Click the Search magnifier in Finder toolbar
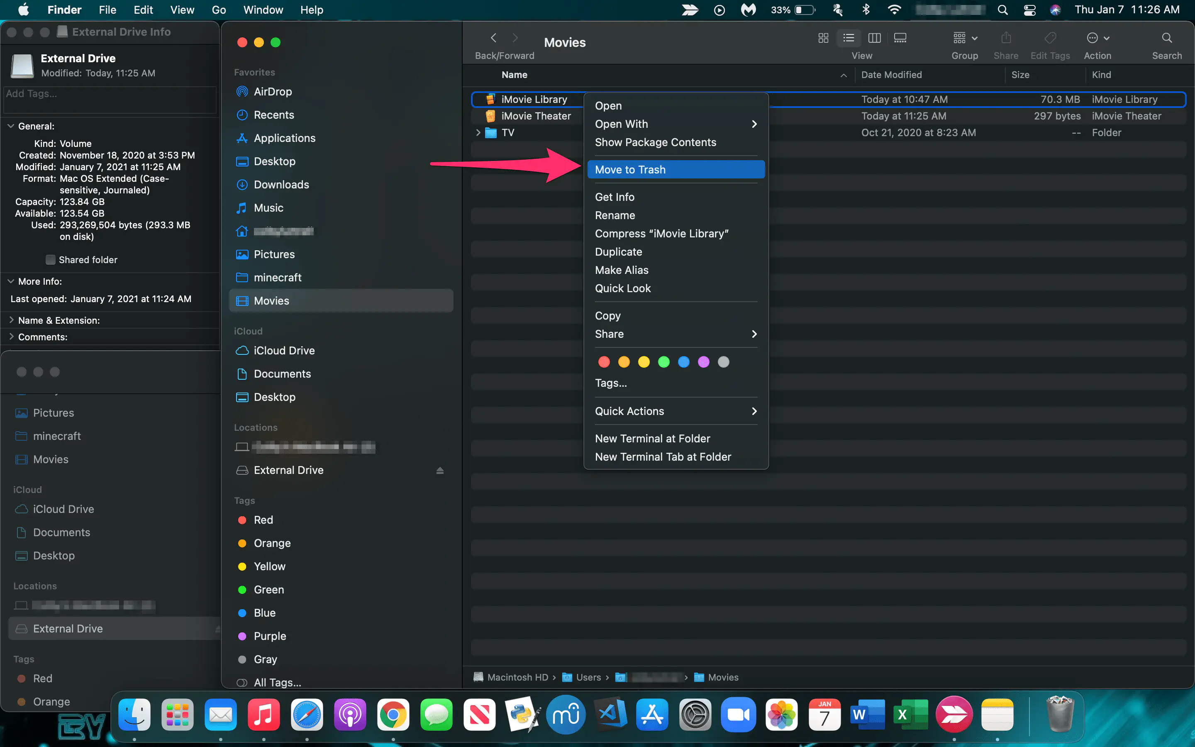 pyautogui.click(x=1167, y=38)
